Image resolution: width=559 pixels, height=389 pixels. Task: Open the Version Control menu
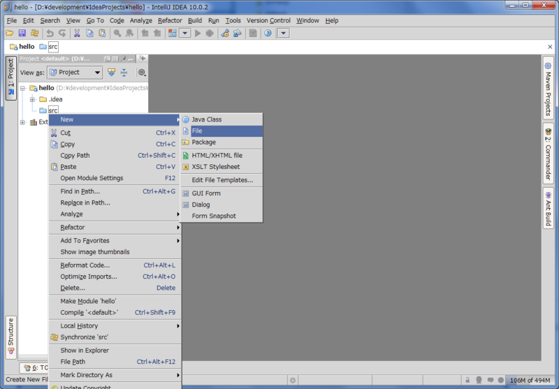click(x=268, y=21)
